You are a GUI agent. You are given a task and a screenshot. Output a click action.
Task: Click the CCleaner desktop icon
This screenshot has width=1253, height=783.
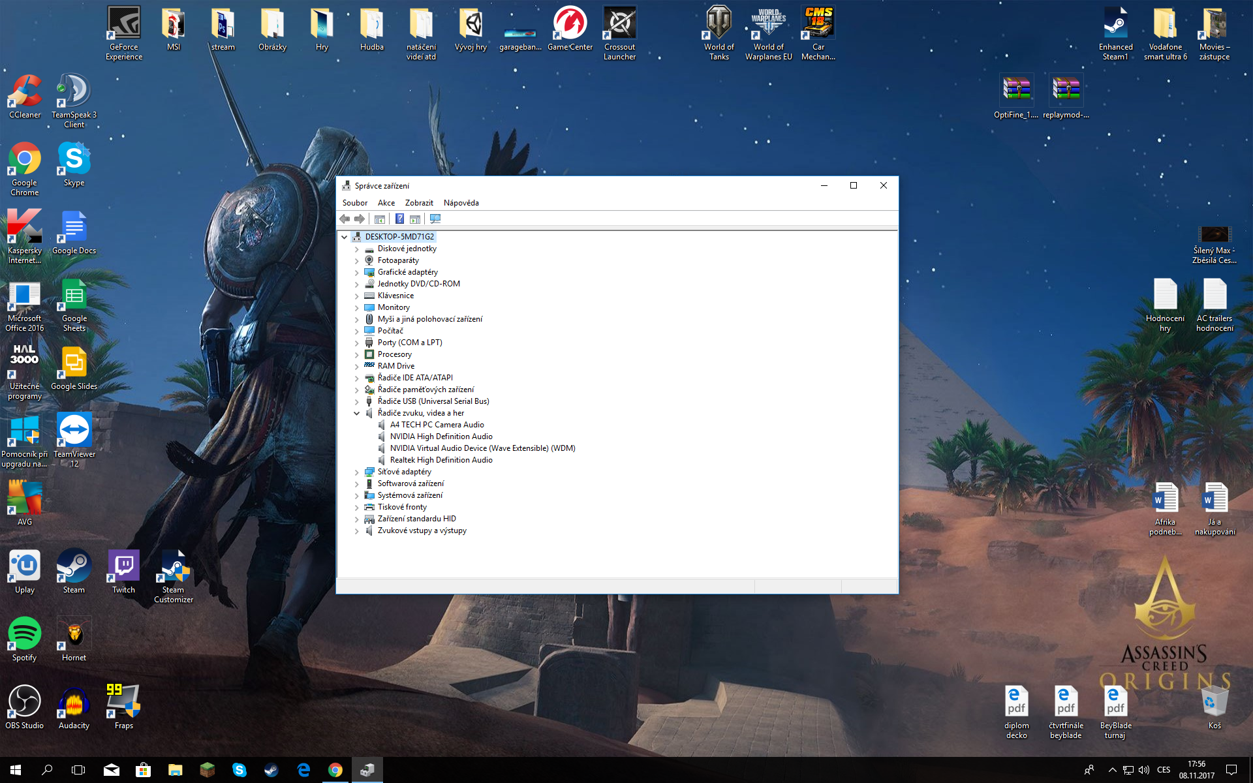click(x=25, y=97)
